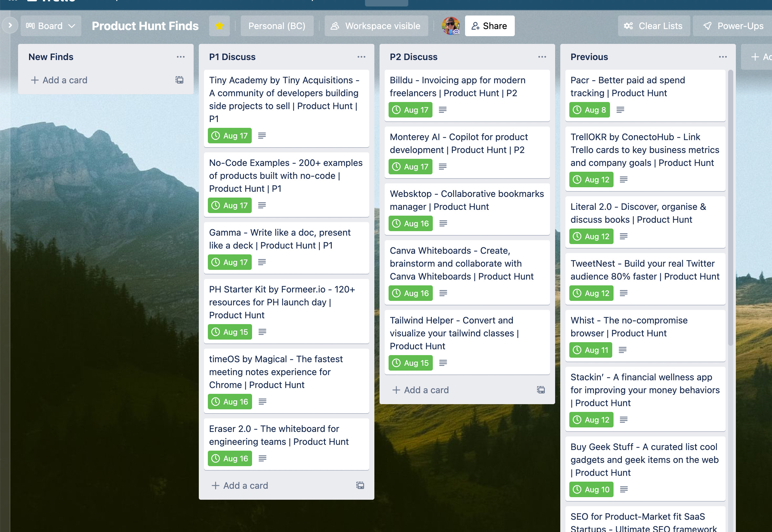The width and height of the screenshot is (772, 532).
Task: Click the Previous list vertical scrollbar
Action: point(730,208)
